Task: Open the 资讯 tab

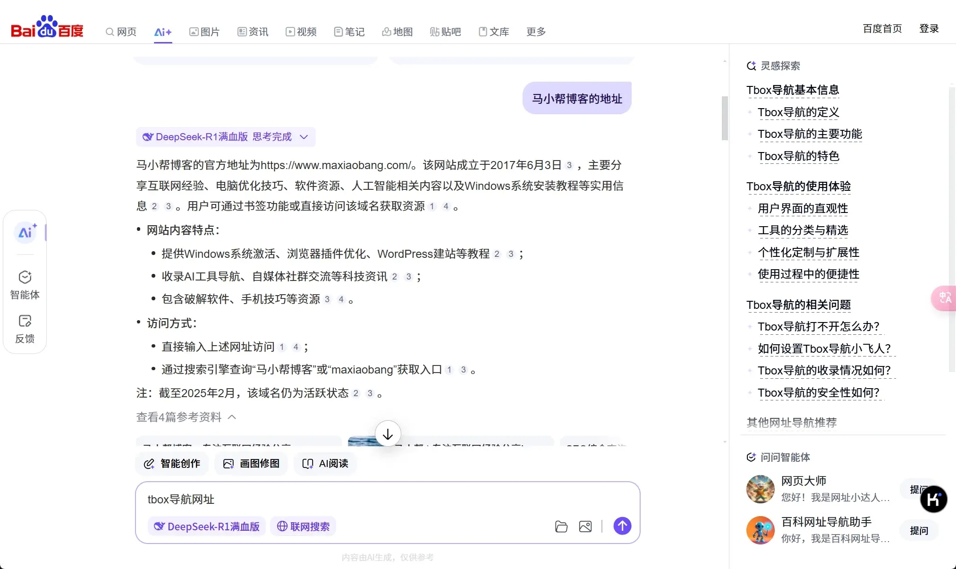Action: 253,32
